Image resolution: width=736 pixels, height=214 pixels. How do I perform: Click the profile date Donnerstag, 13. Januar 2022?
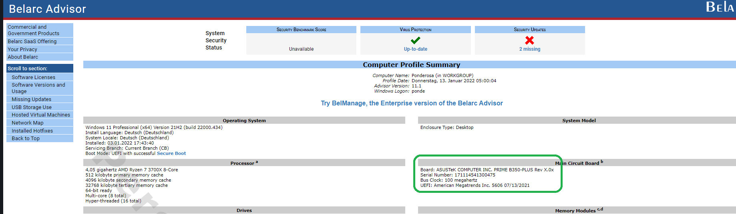pyautogui.click(x=454, y=81)
